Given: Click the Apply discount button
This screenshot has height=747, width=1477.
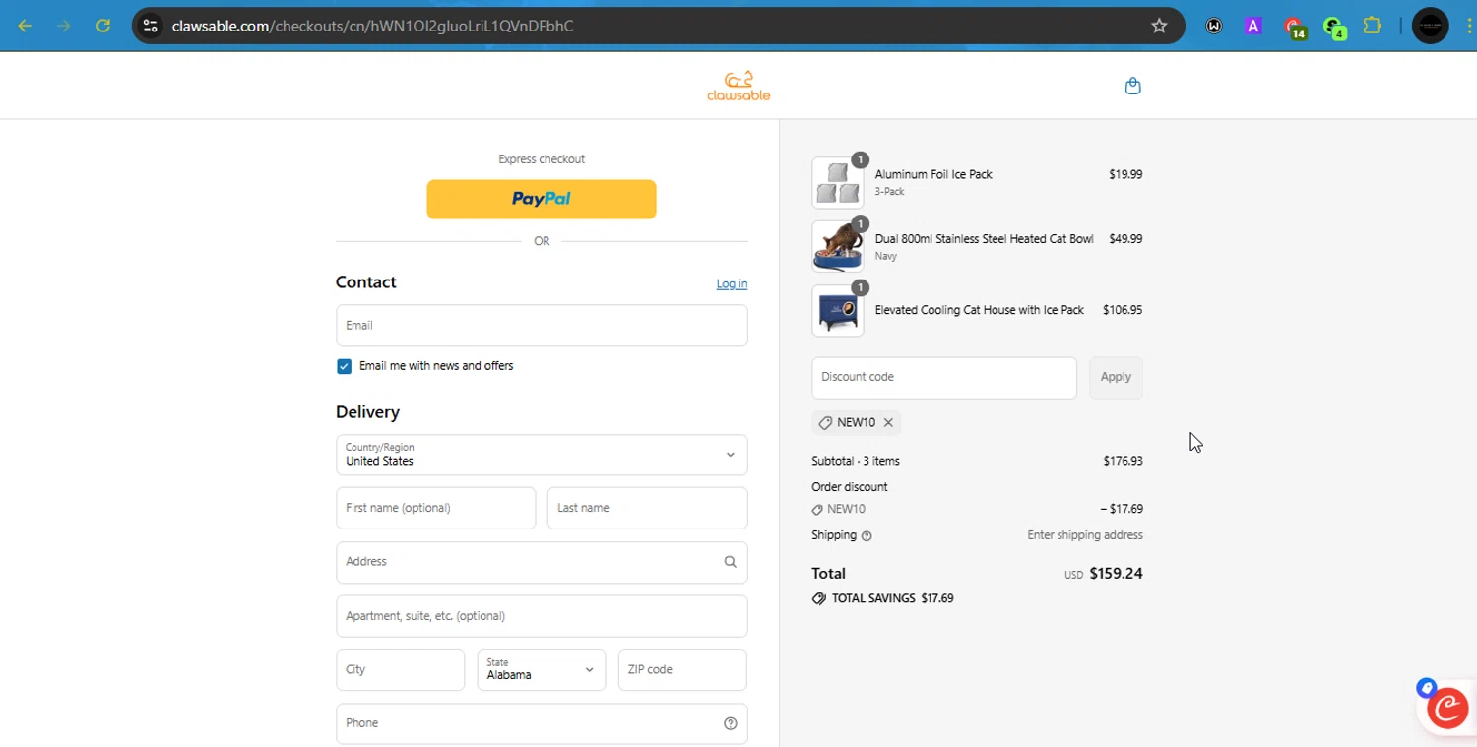Looking at the screenshot, I should [x=1116, y=377].
